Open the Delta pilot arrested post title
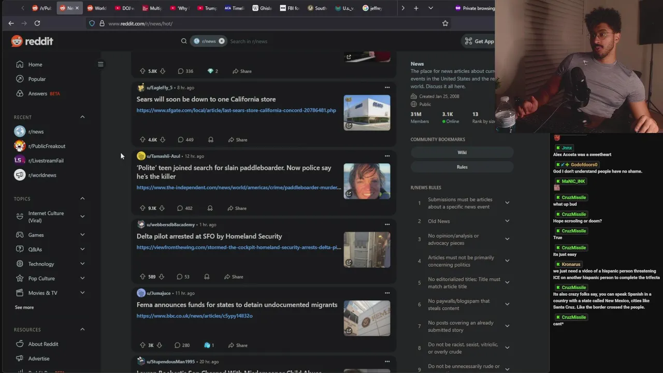This screenshot has height=373, width=663. [x=209, y=236]
